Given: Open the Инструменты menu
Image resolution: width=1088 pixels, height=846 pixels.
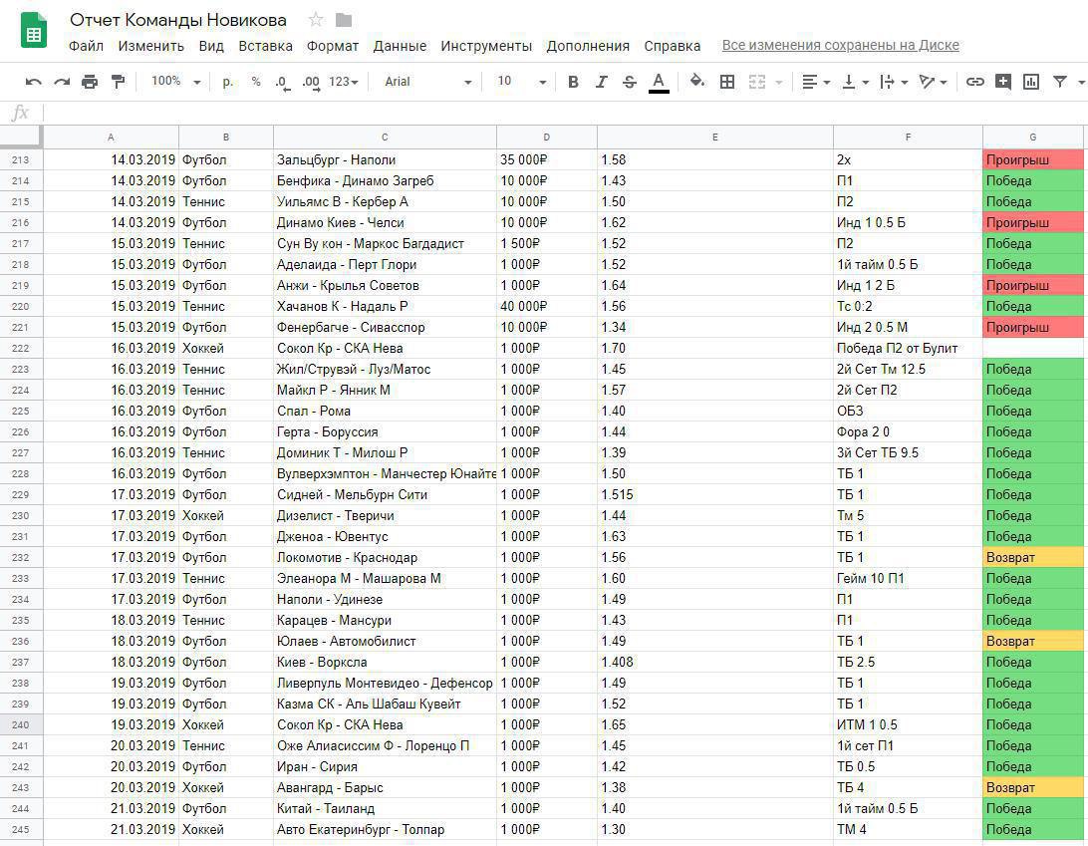Looking at the screenshot, I should click(x=486, y=46).
